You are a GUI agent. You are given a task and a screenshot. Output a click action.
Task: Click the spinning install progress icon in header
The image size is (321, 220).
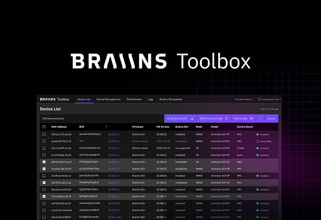click(x=259, y=99)
